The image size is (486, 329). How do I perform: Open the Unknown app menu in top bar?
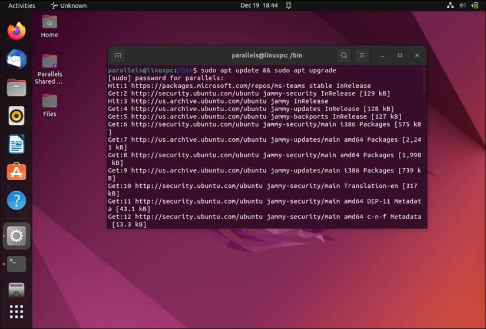[69, 5]
